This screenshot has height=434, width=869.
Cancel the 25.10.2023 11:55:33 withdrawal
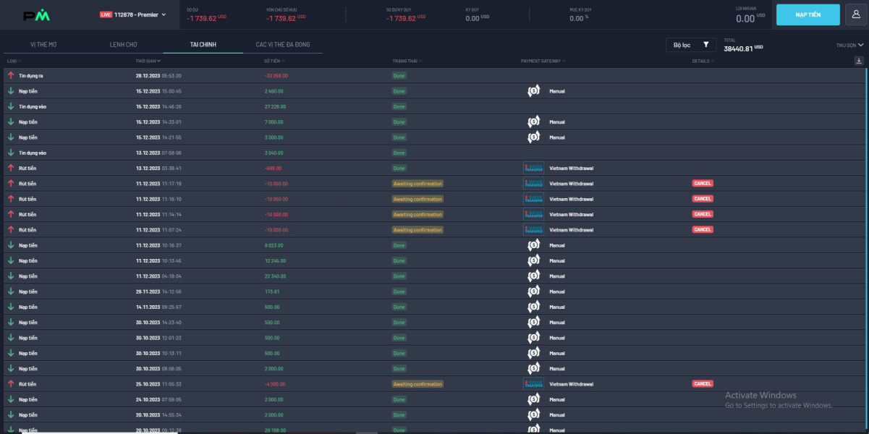click(x=703, y=384)
